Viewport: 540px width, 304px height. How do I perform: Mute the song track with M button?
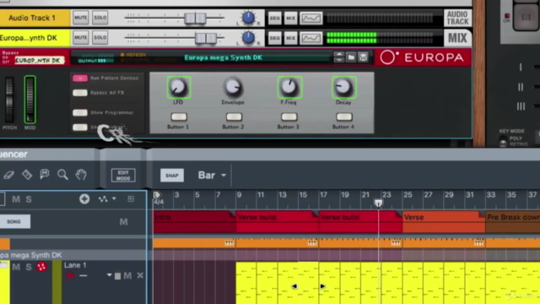pyautogui.click(x=123, y=222)
